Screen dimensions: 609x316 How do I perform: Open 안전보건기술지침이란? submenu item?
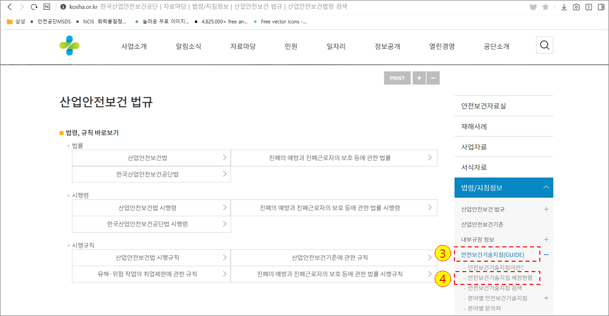point(495,267)
